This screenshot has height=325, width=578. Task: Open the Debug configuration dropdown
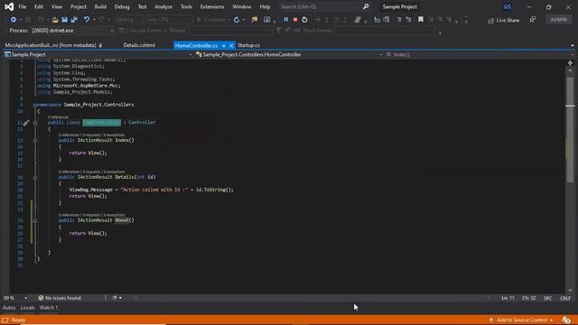click(129, 20)
